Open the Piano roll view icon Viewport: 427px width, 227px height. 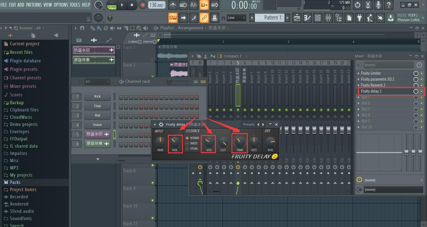[x=307, y=18]
